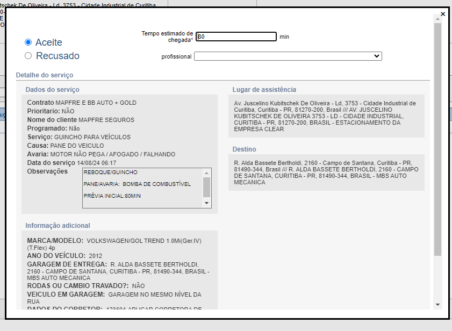The height and width of the screenshot is (331, 452).
Task: Click the Informação adicional heading
Action: 58,226
